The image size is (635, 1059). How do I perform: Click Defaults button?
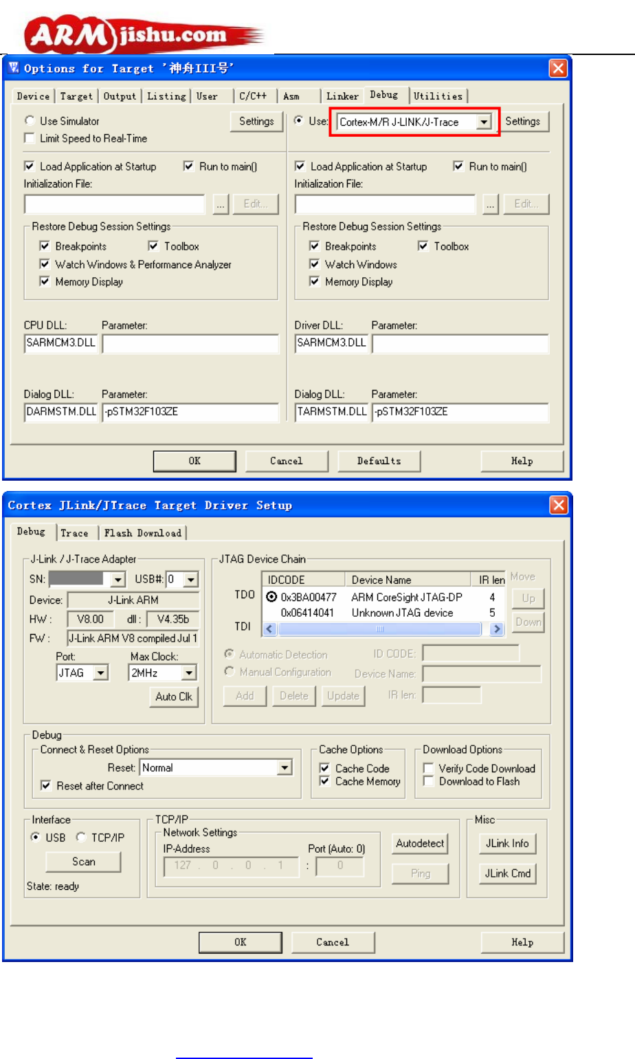(x=379, y=461)
